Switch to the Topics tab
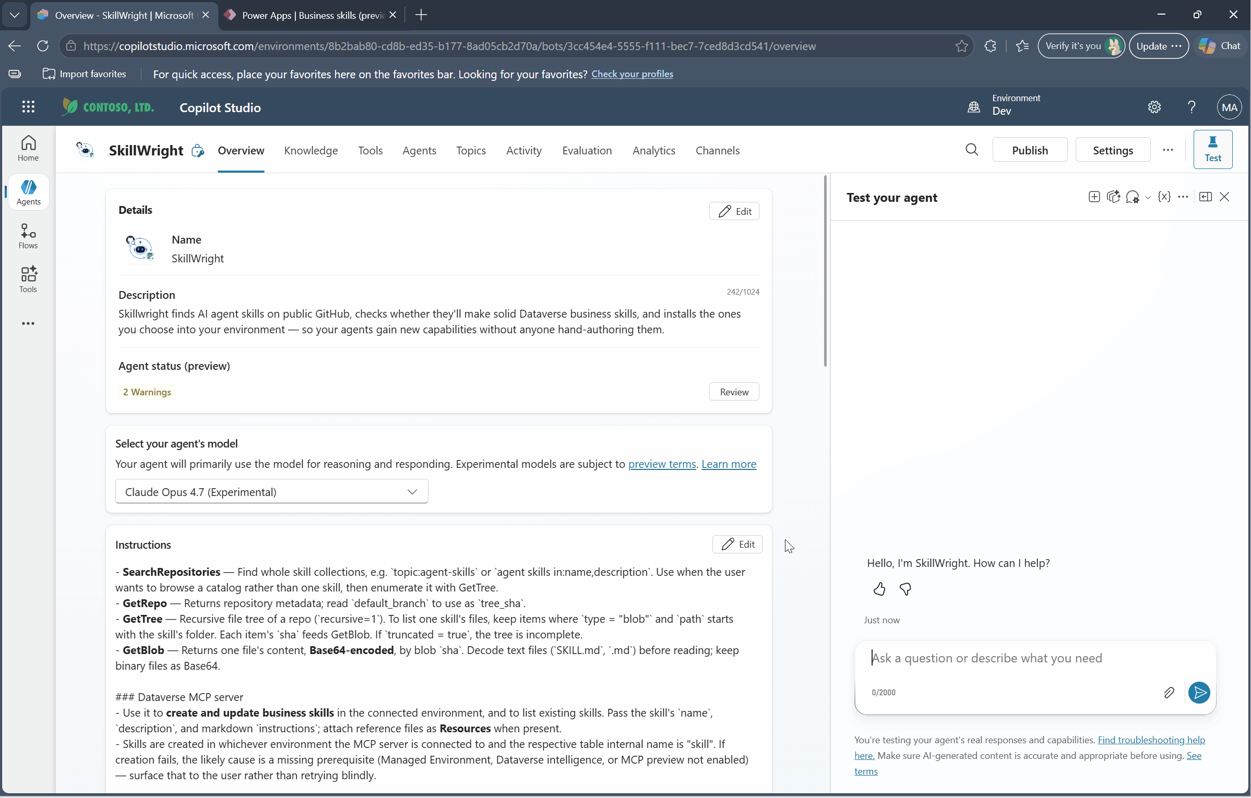 pos(471,150)
